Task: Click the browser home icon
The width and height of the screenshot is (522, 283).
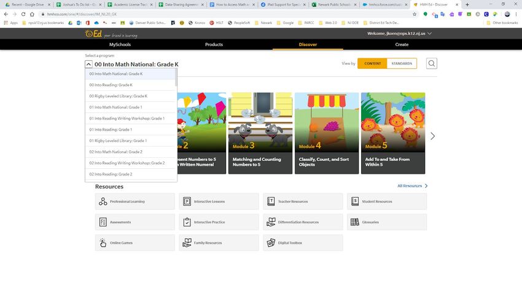Action: point(32,14)
